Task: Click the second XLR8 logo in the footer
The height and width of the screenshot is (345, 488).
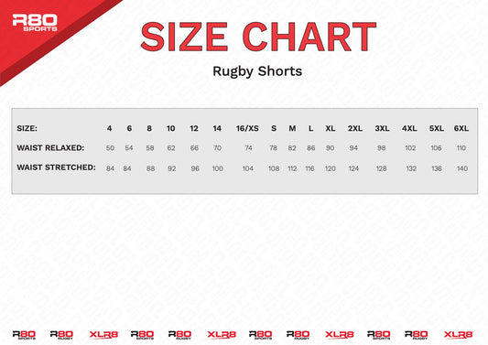Action: (x=222, y=335)
